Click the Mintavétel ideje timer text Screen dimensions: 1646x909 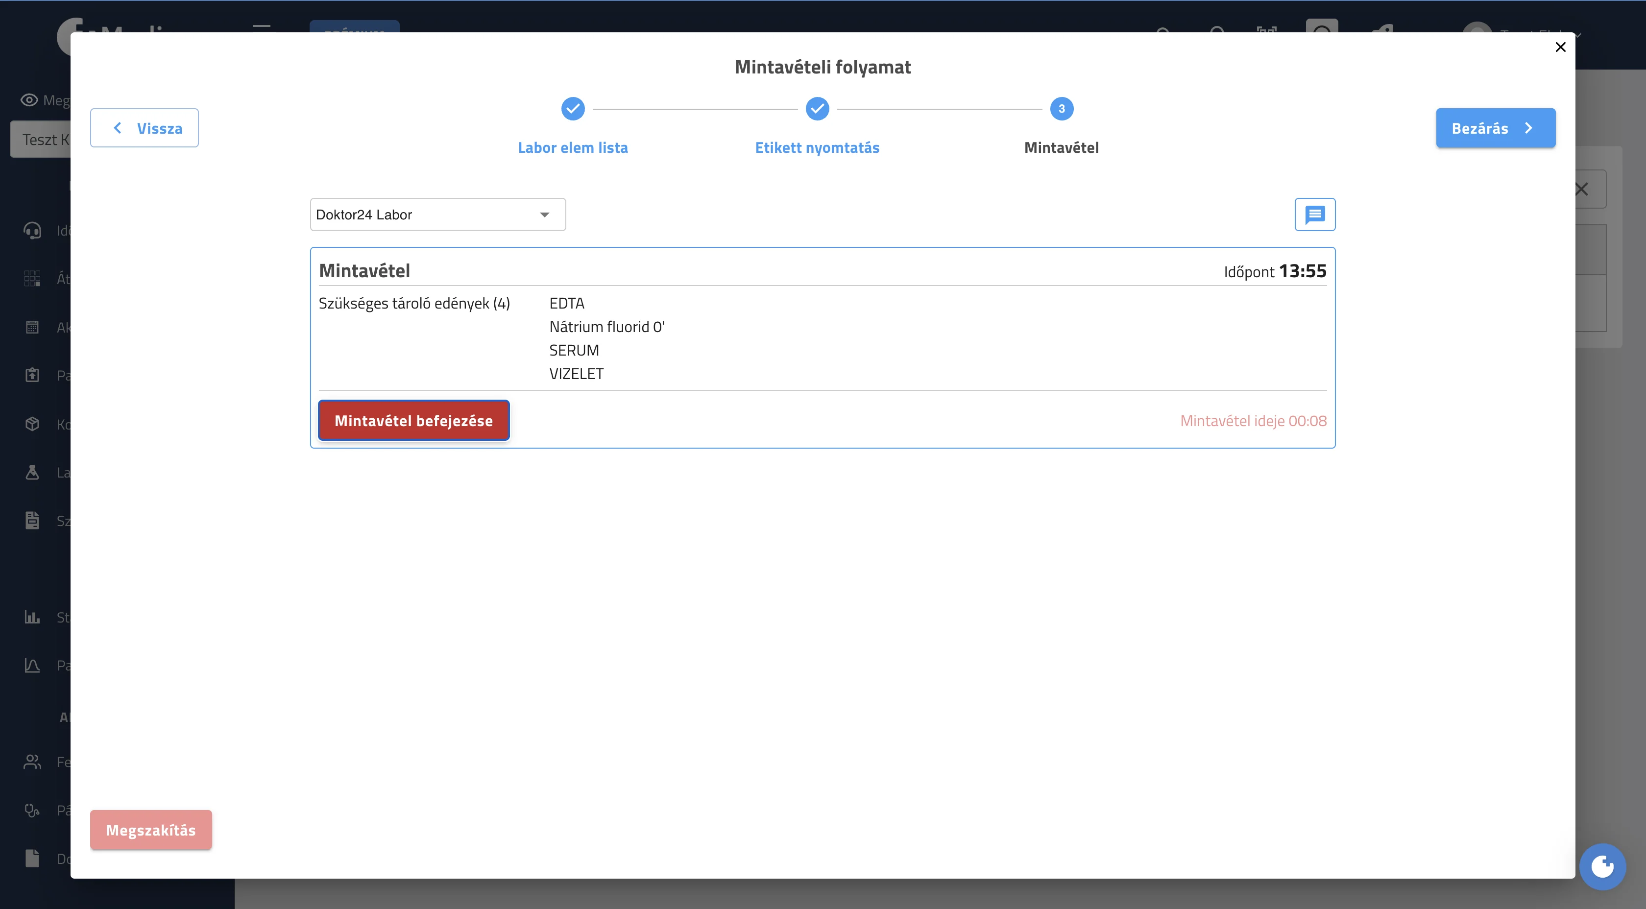[x=1253, y=420]
